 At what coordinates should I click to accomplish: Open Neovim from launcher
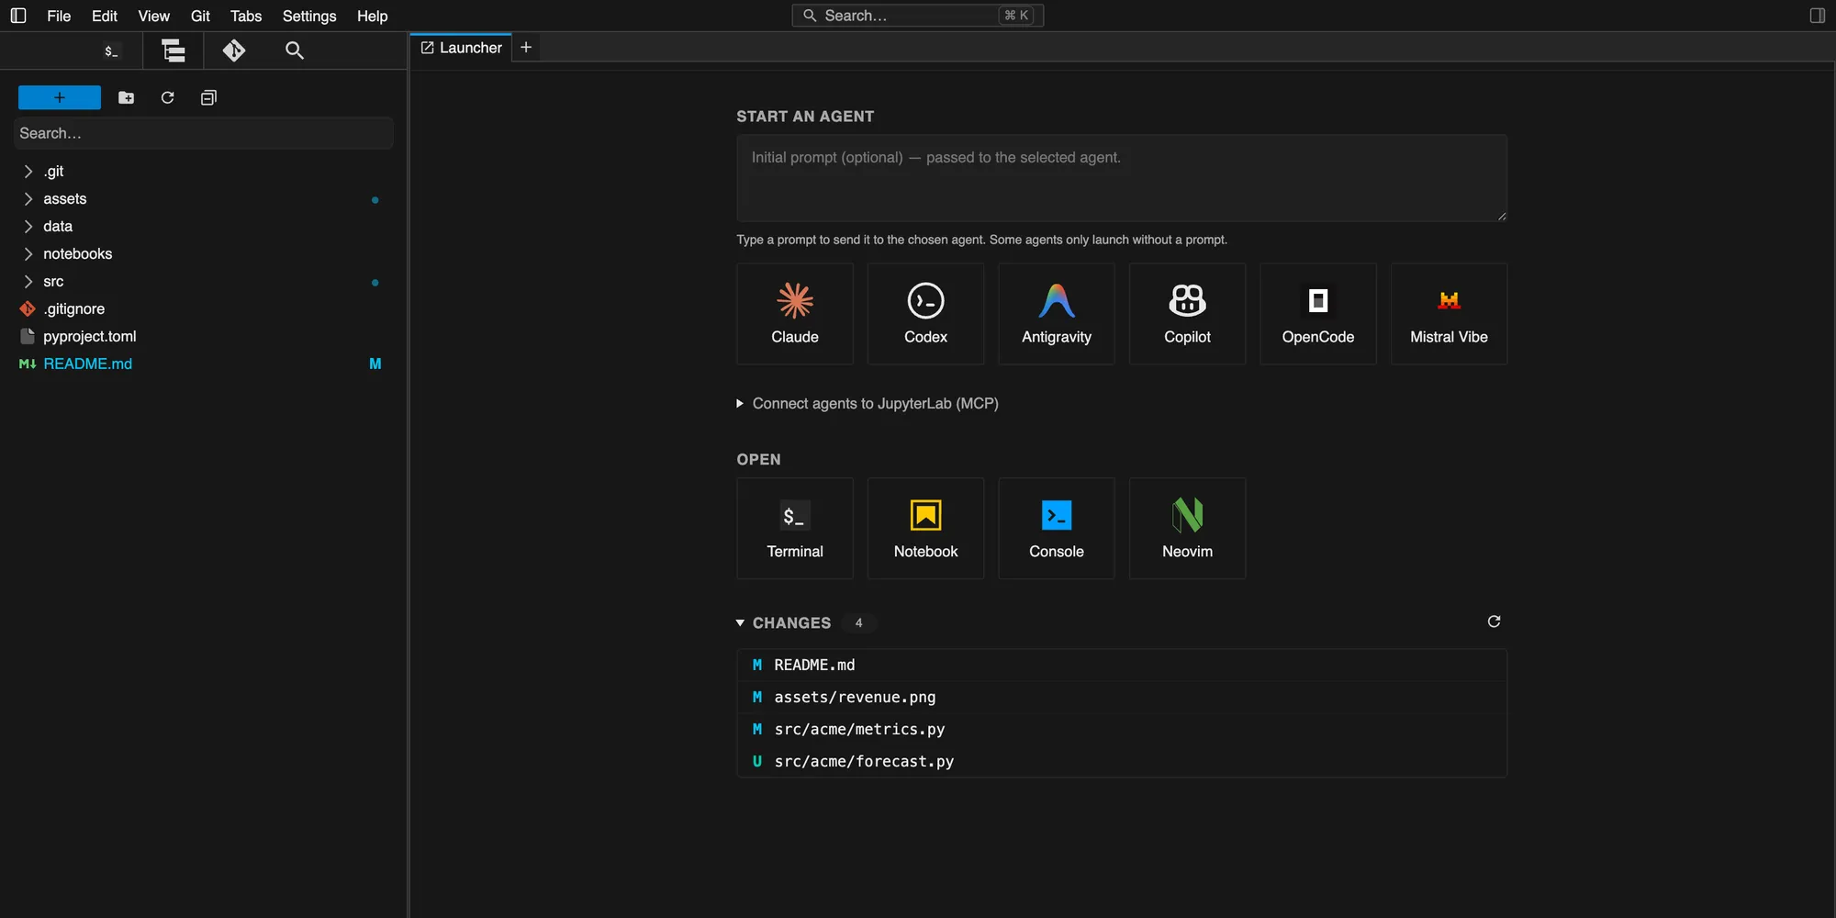[x=1187, y=529]
